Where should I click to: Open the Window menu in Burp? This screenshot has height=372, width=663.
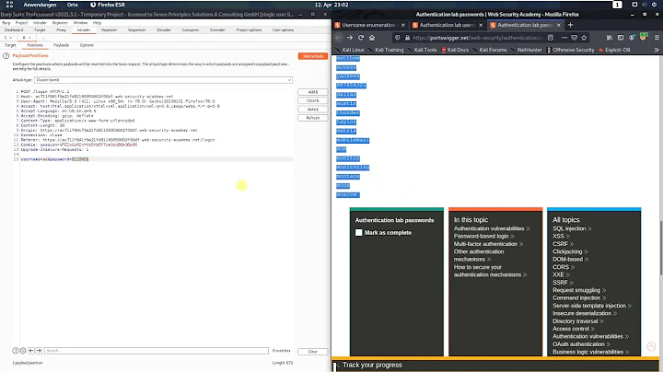(x=80, y=23)
